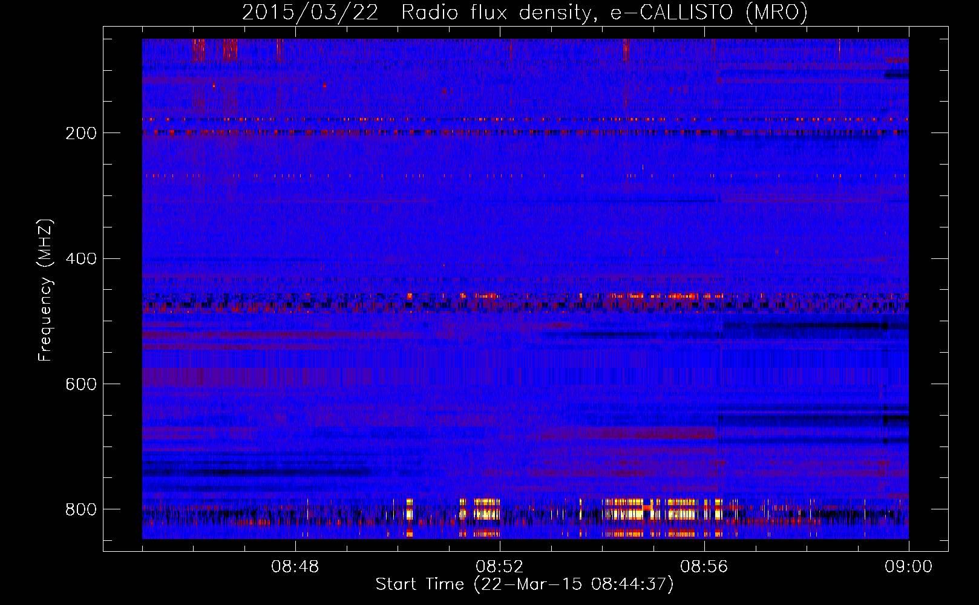The height and width of the screenshot is (605, 979).
Task: Click the 08:52 time tick label
Action: click(x=500, y=567)
